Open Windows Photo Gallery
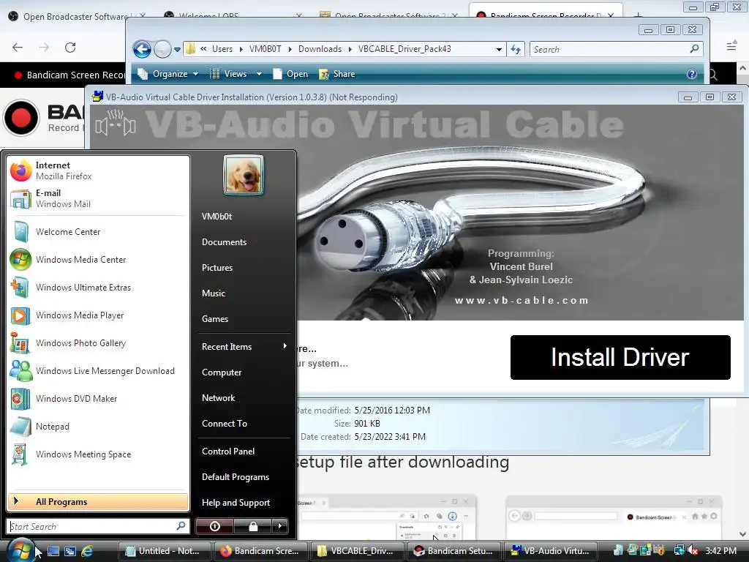The width and height of the screenshot is (749, 562). (x=98, y=343)
